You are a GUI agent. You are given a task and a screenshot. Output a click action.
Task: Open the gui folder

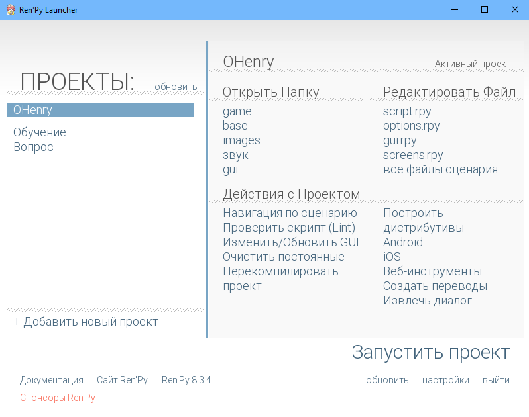pyautogui.click(x=231, y=169)
